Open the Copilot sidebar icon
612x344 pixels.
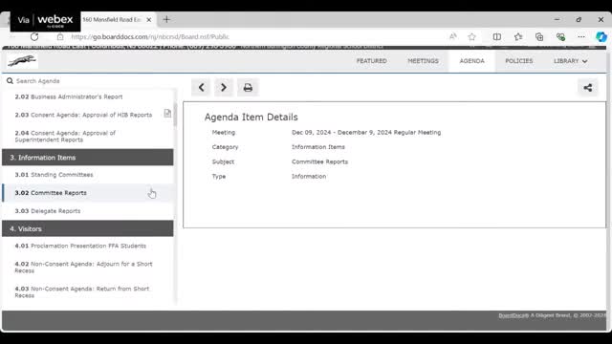click(601, 36)
